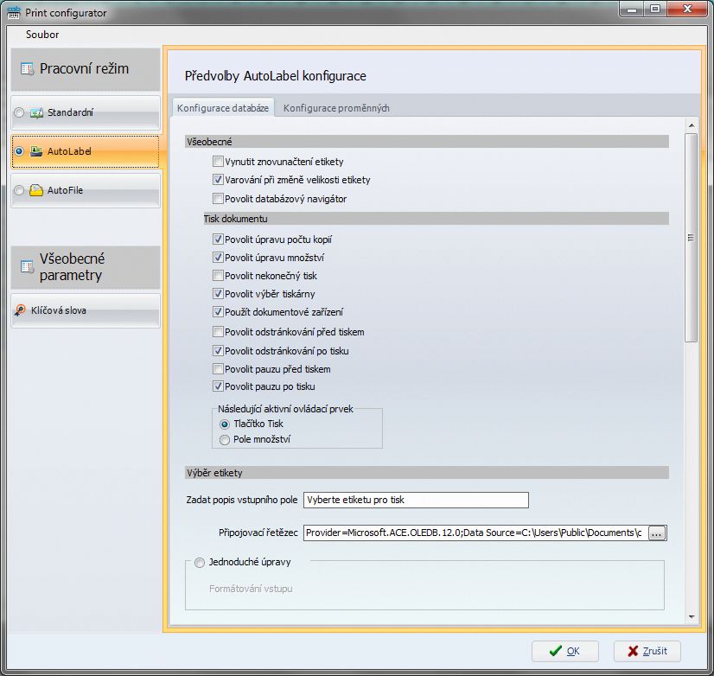
Task: Select Tlačítko Tisk radio option
Action: click(x=225, y=424)
